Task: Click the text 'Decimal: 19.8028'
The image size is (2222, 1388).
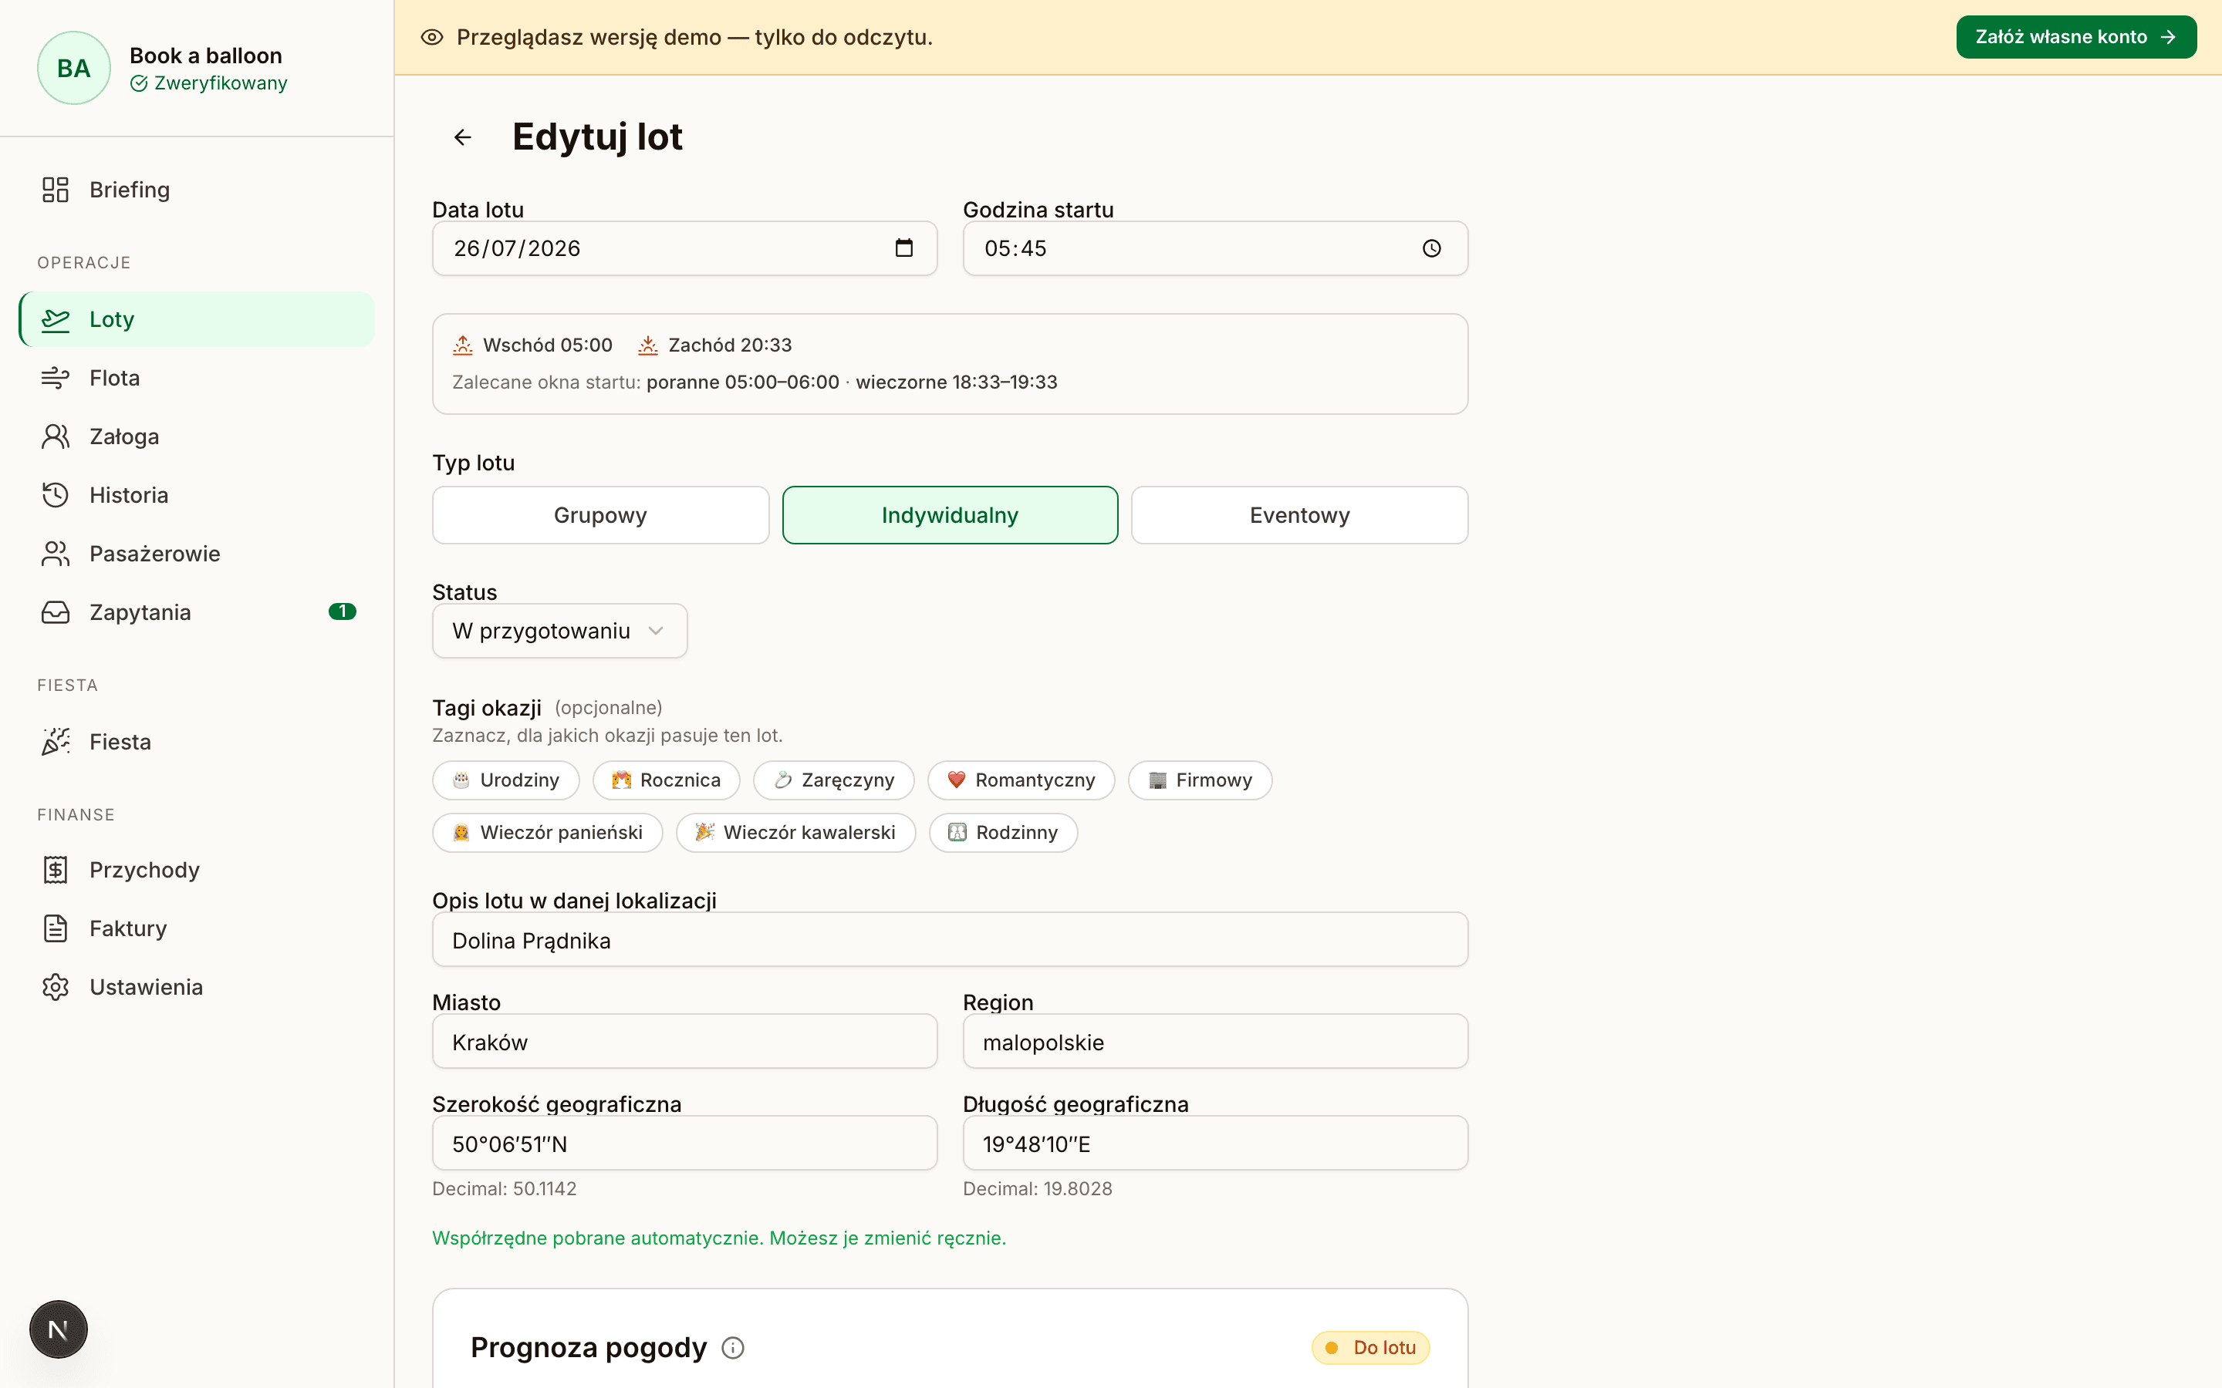Action: 1038,1189
